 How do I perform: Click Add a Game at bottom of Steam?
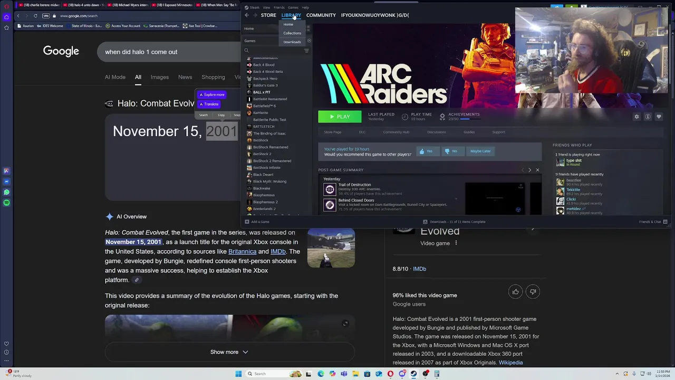[x=257, y=222]
